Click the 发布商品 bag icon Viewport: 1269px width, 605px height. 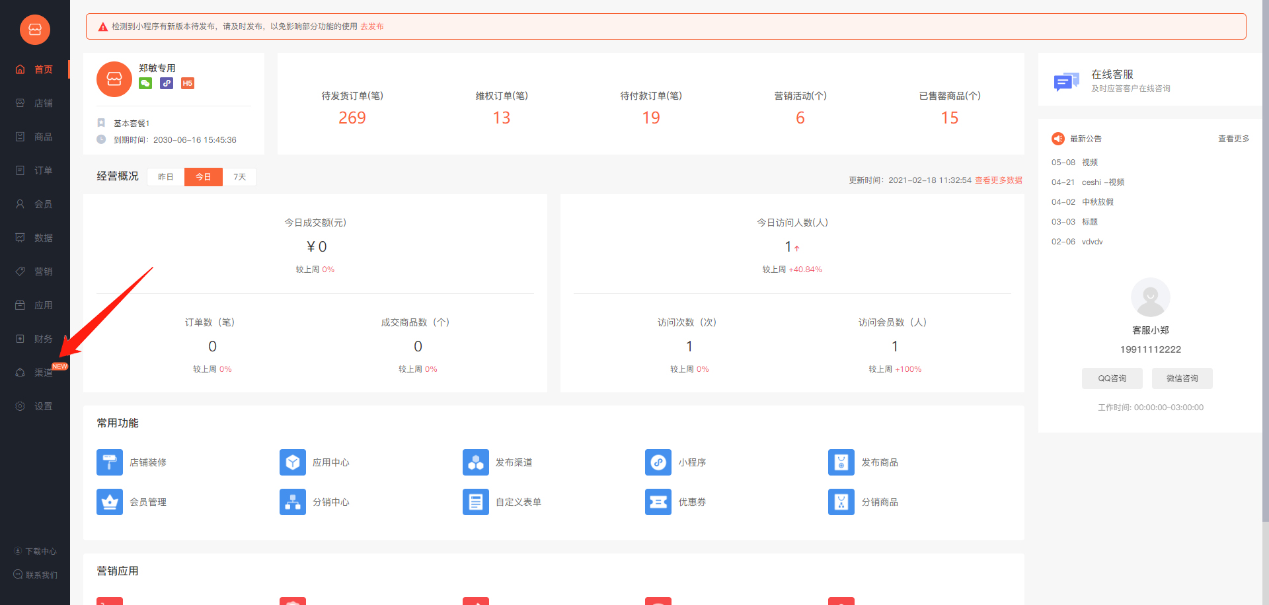(x=841, y=462)
